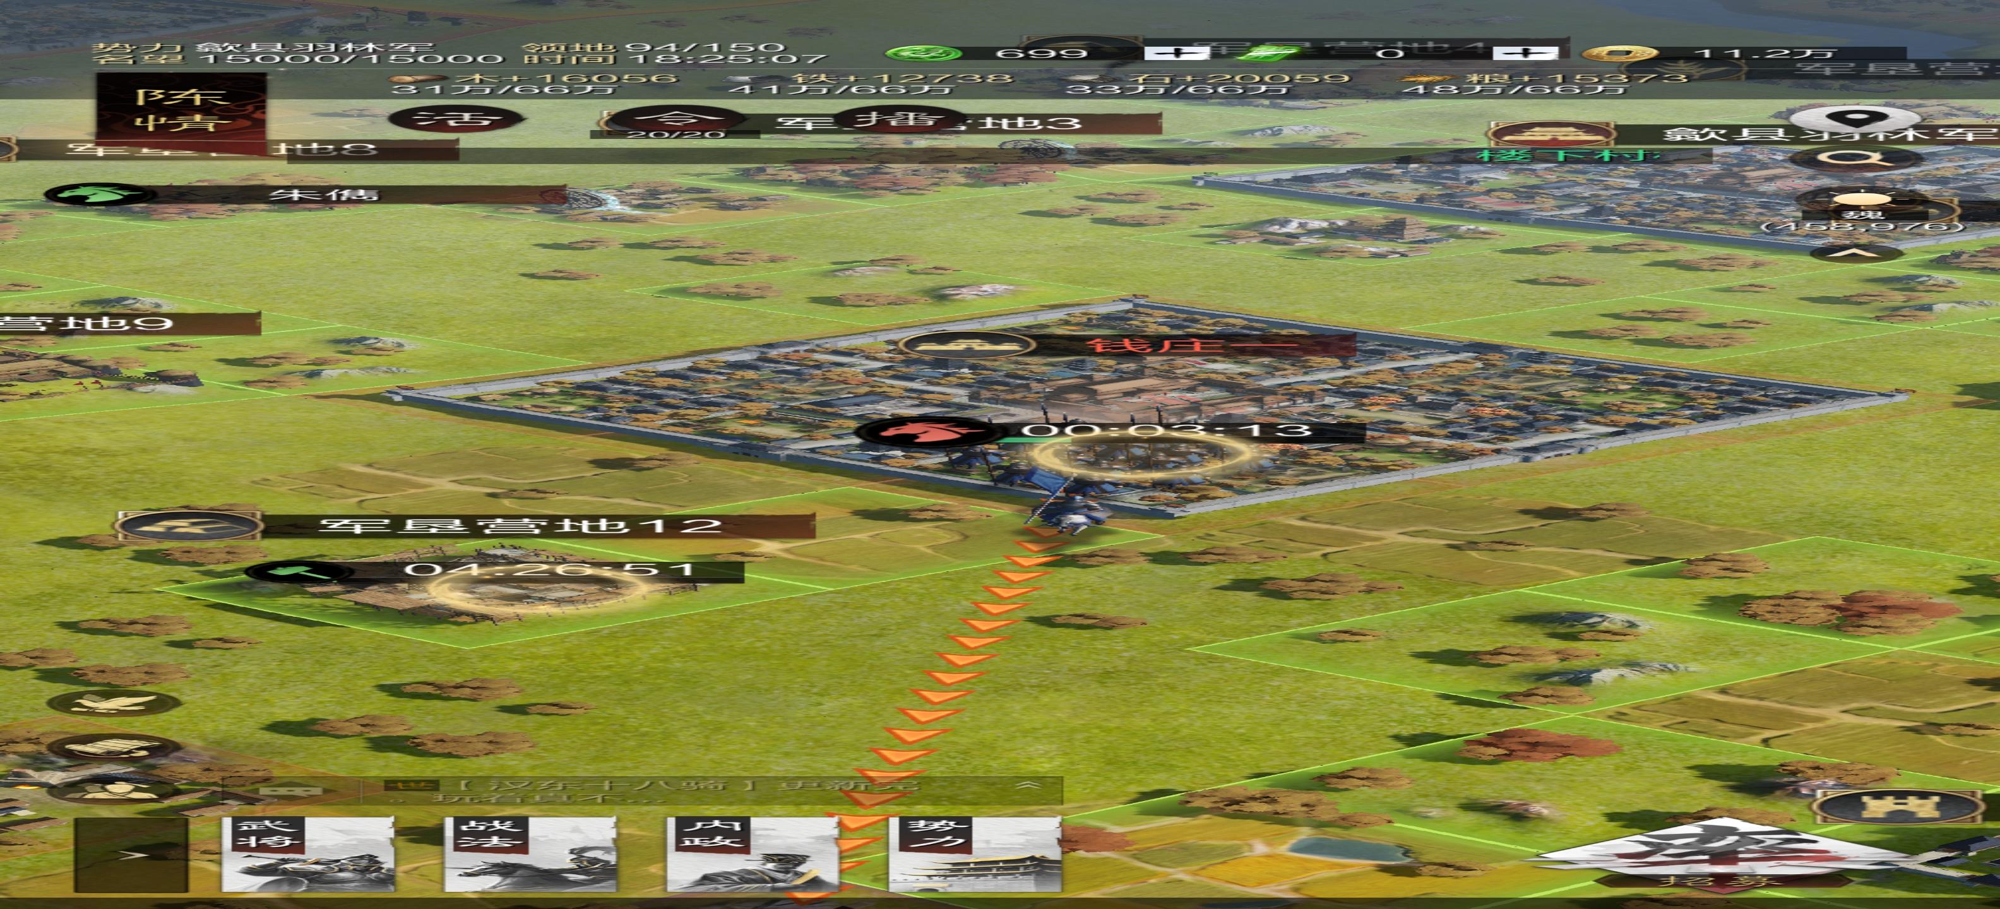Tap the 活 activity round button

456,119
